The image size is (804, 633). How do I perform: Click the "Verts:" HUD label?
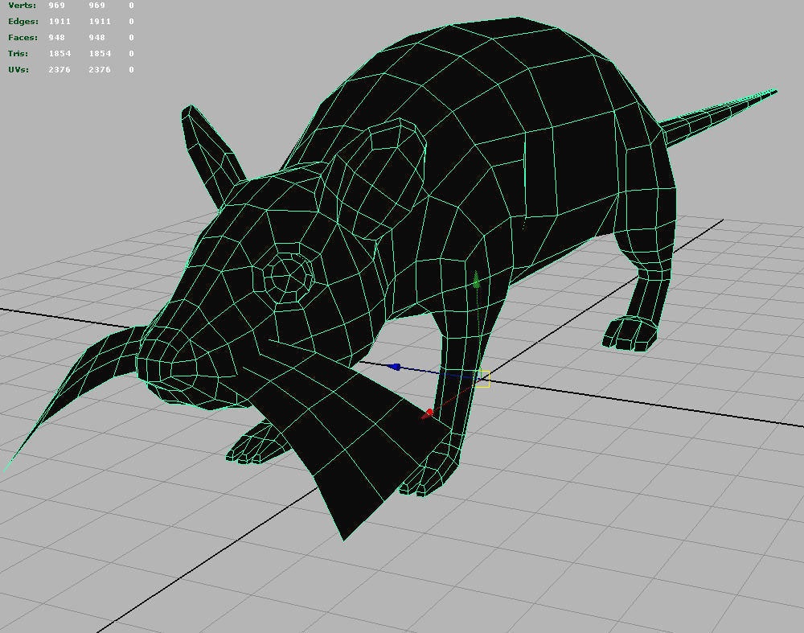click(x=22, y=5)
